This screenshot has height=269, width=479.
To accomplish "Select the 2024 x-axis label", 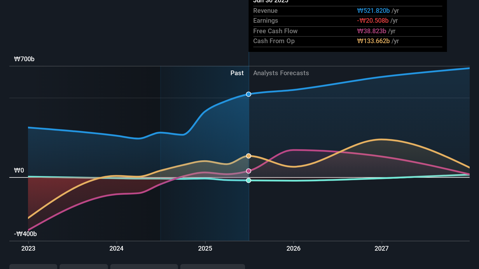I will point(116,248).
